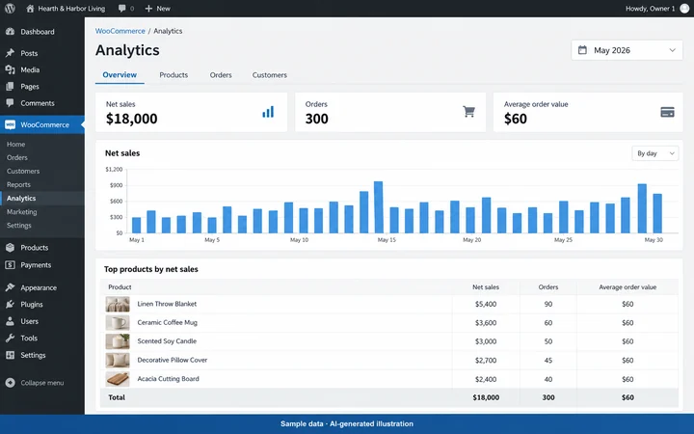Click the Average order value $60 card

click(588, 112)
